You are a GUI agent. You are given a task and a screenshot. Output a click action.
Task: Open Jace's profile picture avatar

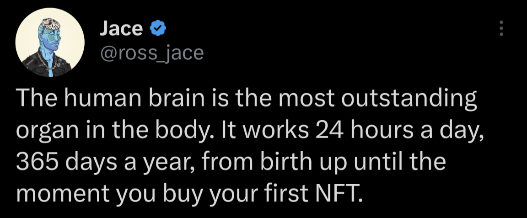[x=50, y=43]
